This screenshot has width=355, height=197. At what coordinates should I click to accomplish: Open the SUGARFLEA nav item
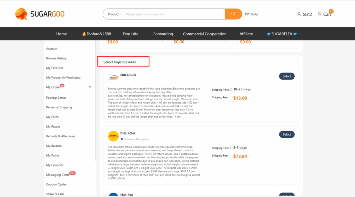click(282, 34)
